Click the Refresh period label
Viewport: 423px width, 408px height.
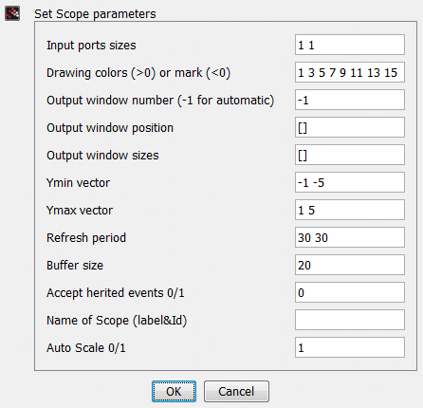pyautogui.click(x=86, y=238)
